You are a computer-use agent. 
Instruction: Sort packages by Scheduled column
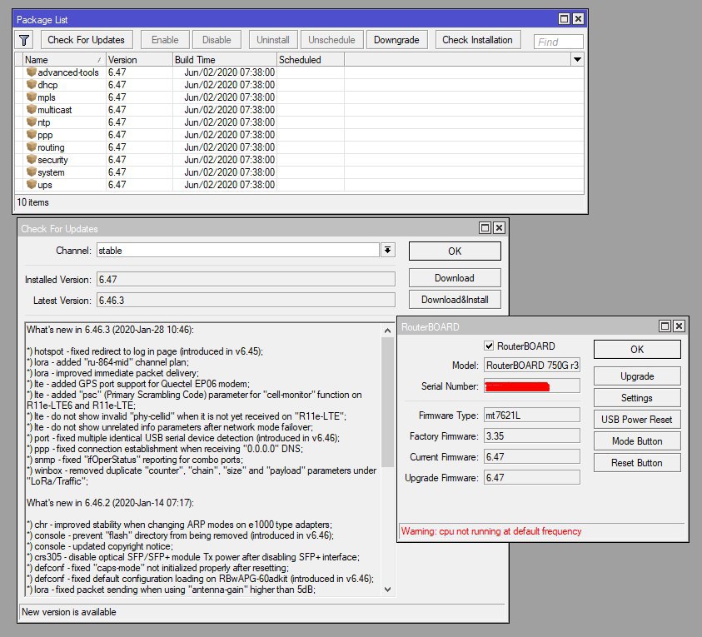(x=311, y=60)
